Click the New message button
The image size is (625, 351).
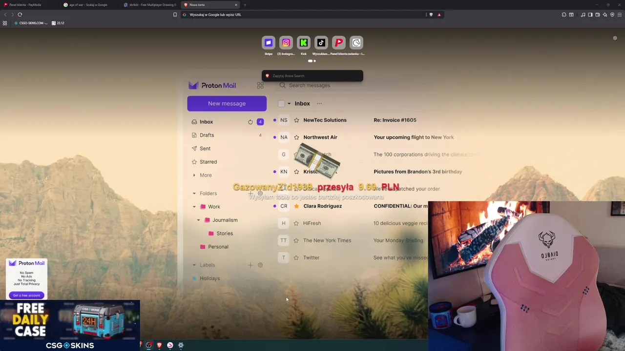click(227, 103)
